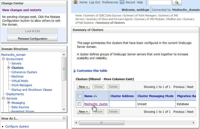Click the magnifier search button
Viewport: 200px width, 129px height.
pyautogui.click(x=177, y=2)
